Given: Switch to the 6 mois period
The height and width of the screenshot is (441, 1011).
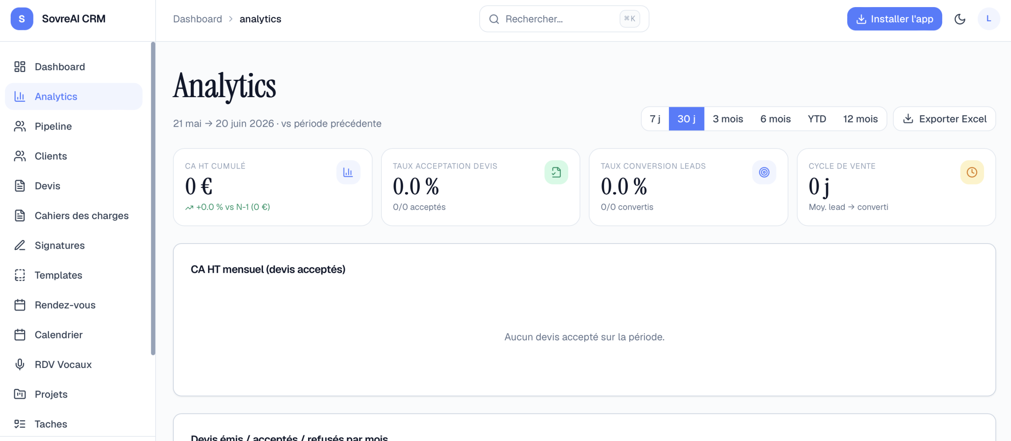Looking at the screenshot, I should (x=775, y=119).
